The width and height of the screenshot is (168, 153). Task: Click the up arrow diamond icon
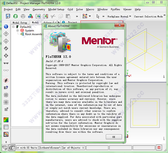pyautogui.click(x=6, y=34)
